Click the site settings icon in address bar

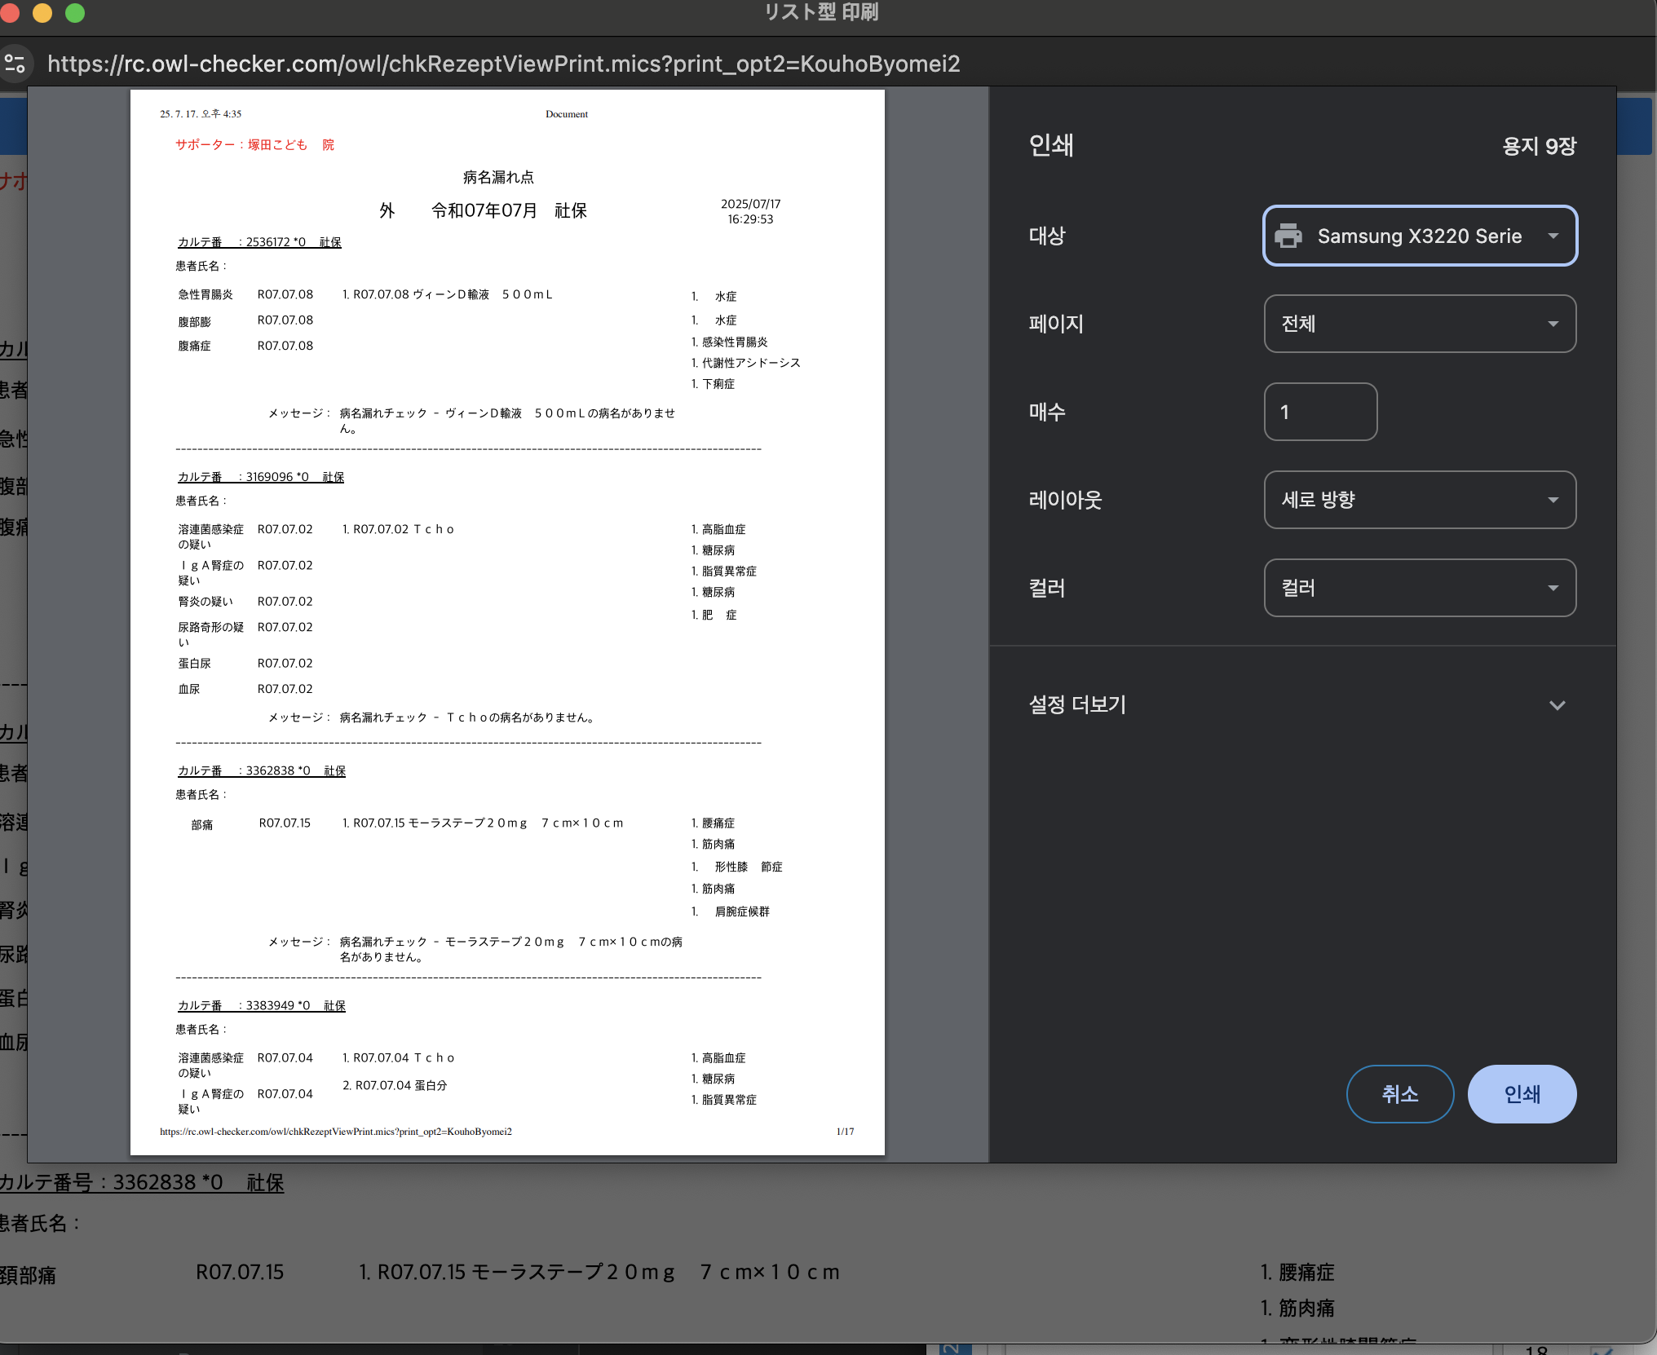click(15, 64)
